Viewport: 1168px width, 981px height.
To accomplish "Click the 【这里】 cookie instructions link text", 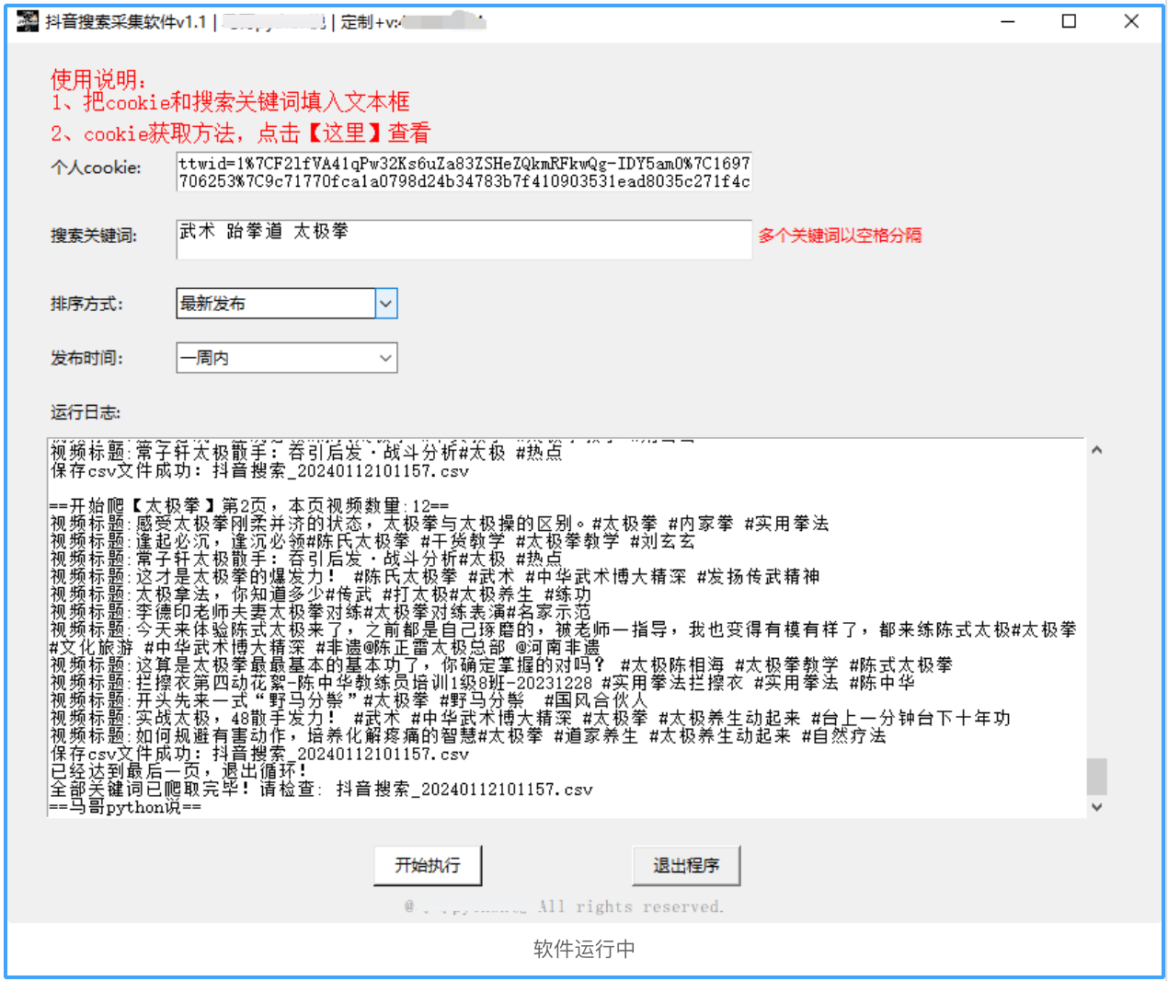I will point(344,133).
